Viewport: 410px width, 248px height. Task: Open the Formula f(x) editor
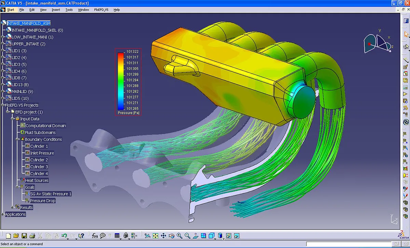pos(94,235)
